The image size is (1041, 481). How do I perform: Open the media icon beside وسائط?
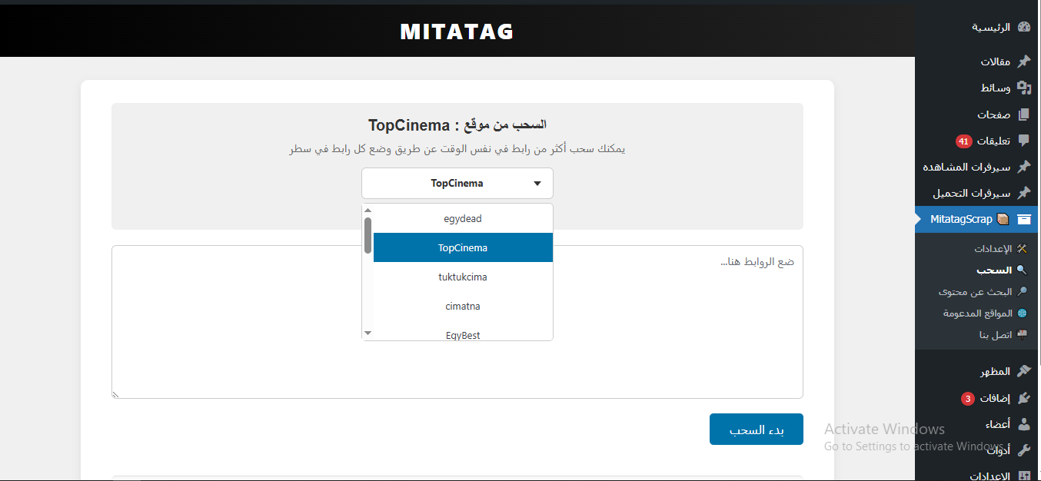1023,88
